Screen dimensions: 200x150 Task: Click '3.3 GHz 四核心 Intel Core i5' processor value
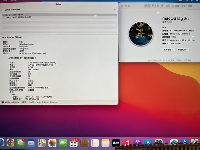(x=182, y=31)
